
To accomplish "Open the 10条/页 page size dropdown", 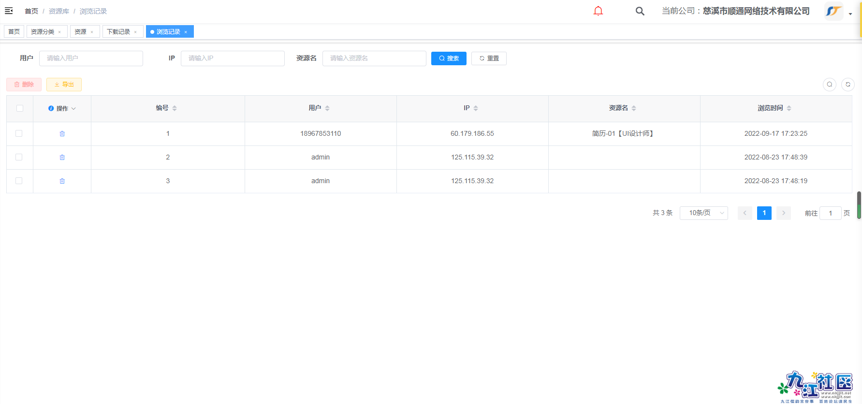I will point(703,213).
